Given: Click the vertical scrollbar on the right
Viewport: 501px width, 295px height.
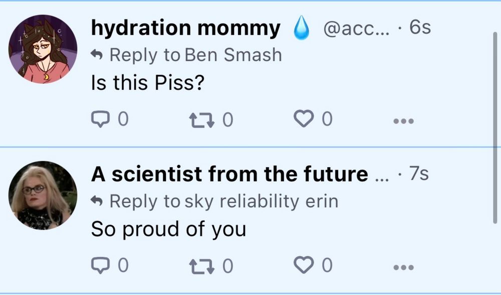Looking at the screenshot, I should (x=495, y=128).
